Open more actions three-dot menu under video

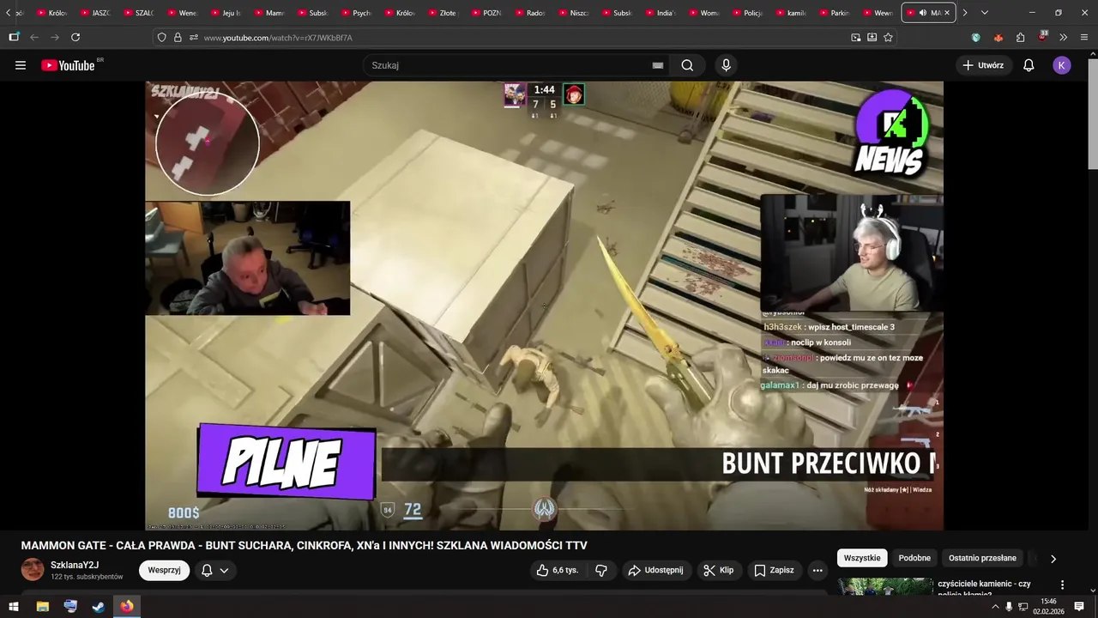817,570
